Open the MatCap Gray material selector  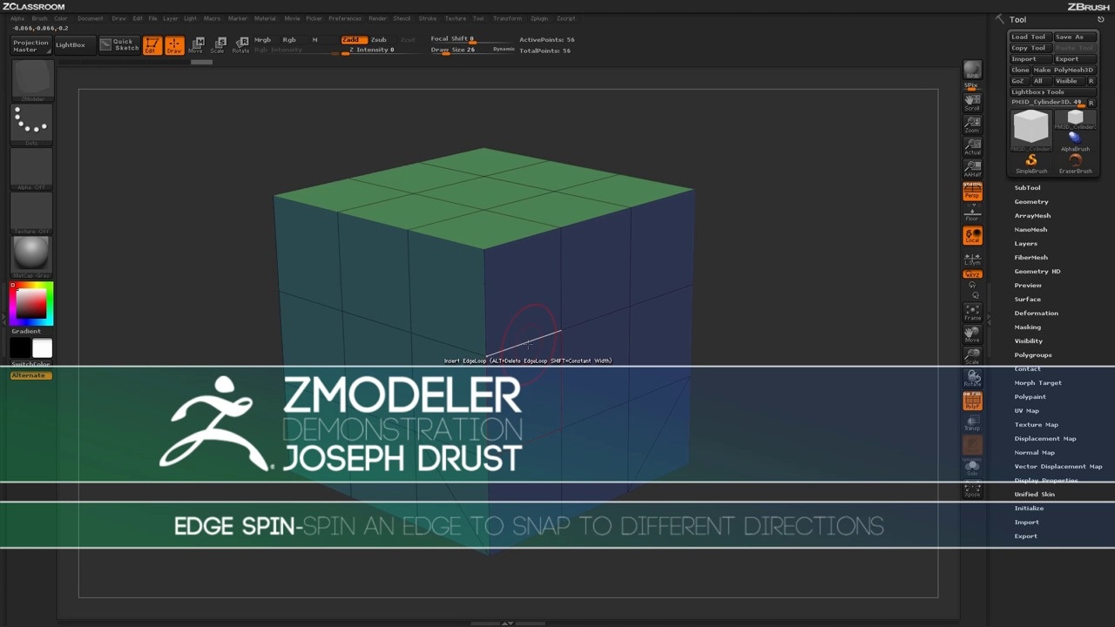point(32,258)
